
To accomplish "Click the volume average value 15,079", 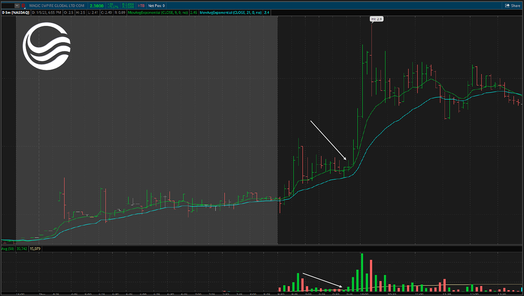I will coord(35,248).
